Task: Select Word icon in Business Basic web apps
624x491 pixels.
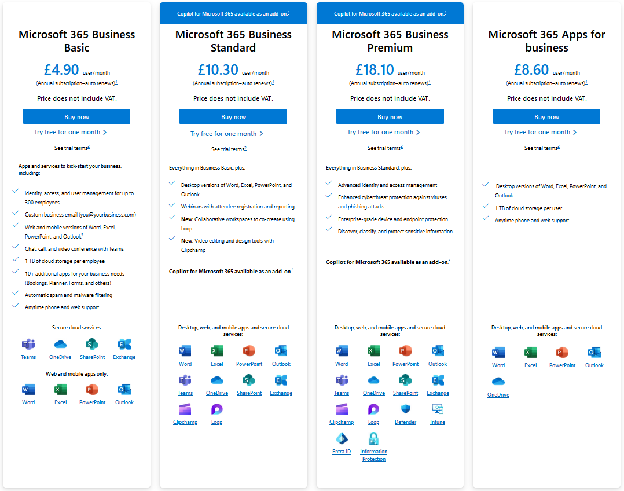Action: click(x=28, y=390)
